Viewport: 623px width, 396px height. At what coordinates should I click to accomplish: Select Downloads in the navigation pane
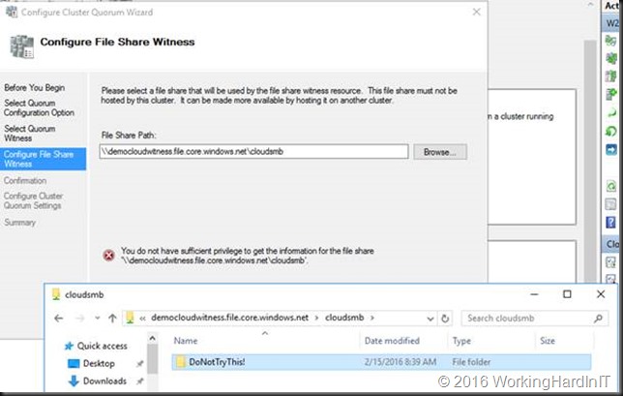click(104, 381)
